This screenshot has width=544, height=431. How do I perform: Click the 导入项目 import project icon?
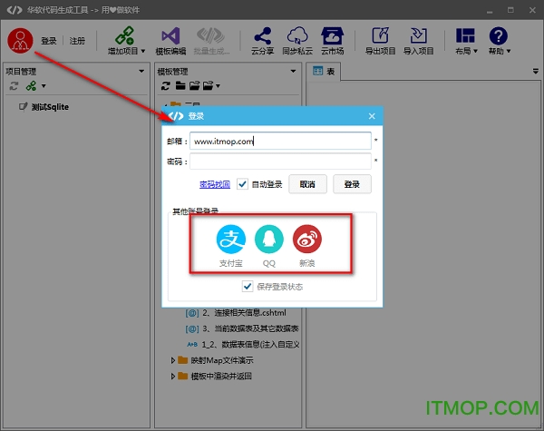[418, 35]
